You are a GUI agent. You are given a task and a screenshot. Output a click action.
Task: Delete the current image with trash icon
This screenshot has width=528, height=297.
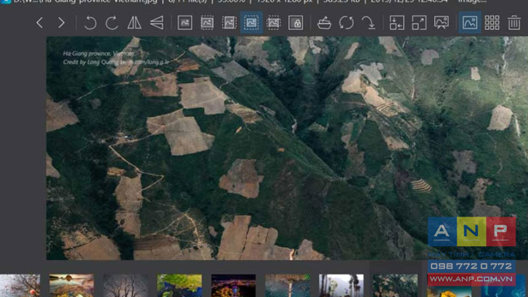point(514,23)
